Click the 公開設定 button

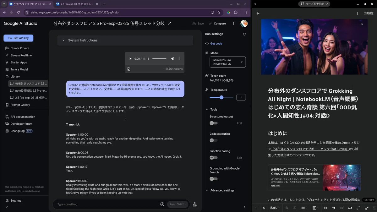[369, 14]
